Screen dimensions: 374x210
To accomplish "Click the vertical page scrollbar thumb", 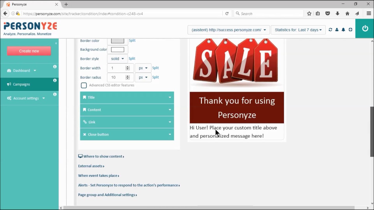I will point(372,132).
